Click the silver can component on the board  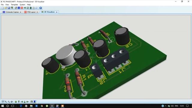coord(66,55)
